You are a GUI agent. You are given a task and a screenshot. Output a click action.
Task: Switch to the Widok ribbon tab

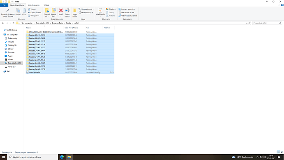click(46, 5)
